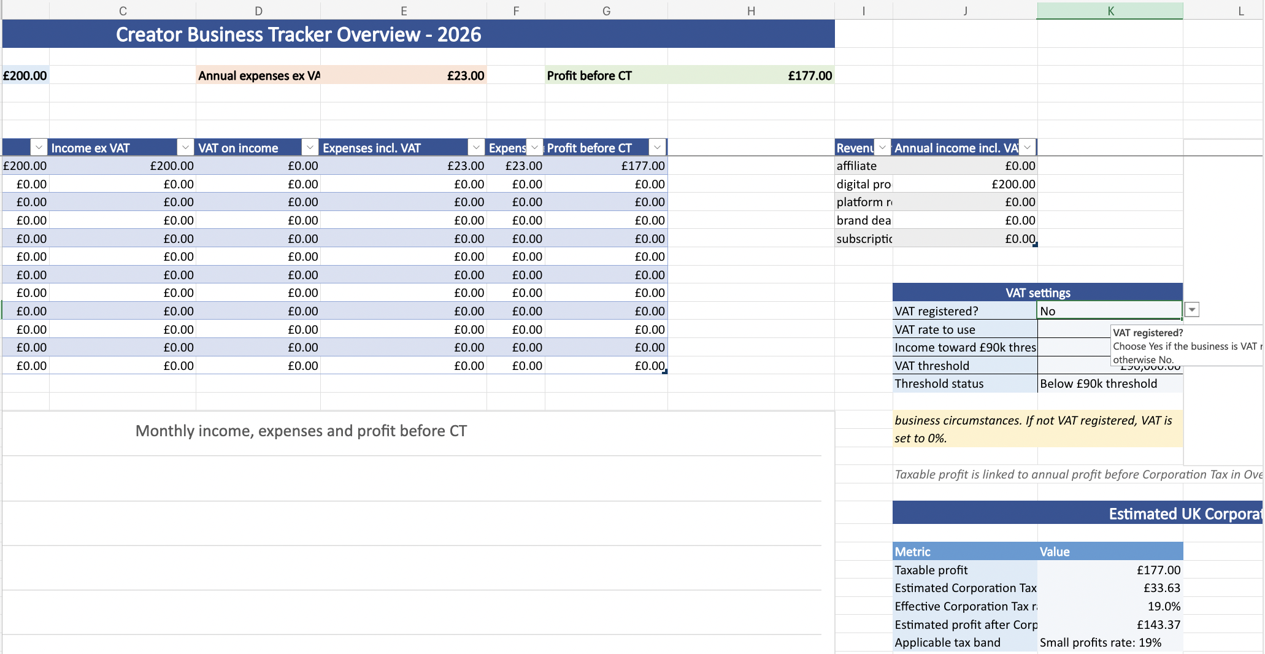Select column E header

(x=404, y=10)
